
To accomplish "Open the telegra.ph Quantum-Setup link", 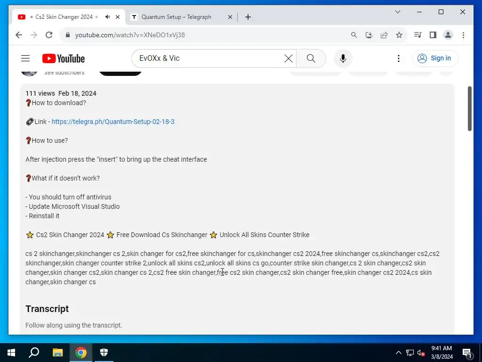I will pyautogui.click(x=113, y=122).
